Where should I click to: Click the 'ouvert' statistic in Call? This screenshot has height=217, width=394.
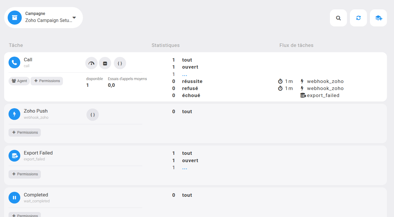190,67
